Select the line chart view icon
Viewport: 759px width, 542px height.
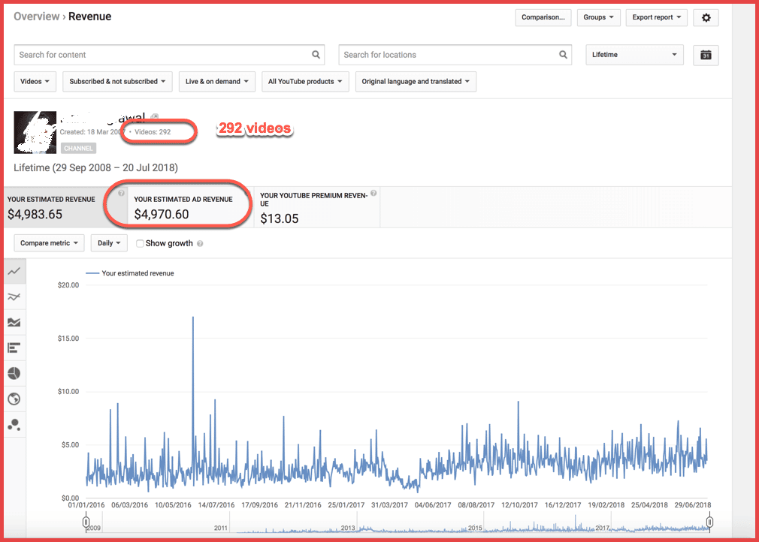pyautogui.click(x=14, y=271)
